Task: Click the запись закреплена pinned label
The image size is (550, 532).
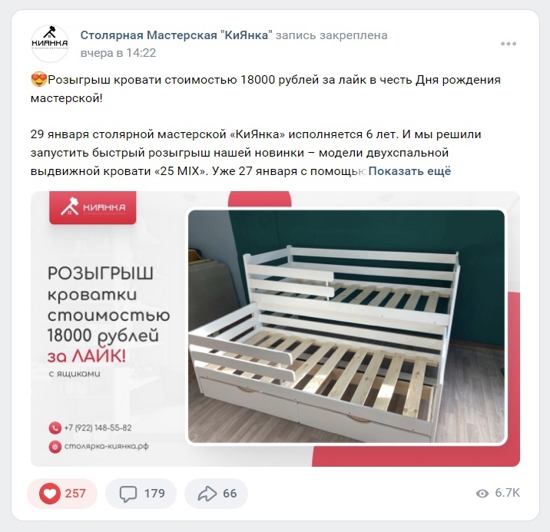Action: 332,35
